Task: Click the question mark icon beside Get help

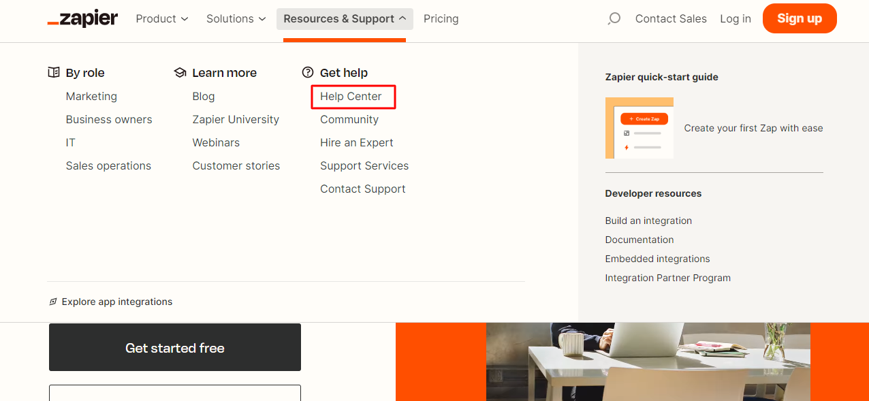Action: (x=309, y=72)
